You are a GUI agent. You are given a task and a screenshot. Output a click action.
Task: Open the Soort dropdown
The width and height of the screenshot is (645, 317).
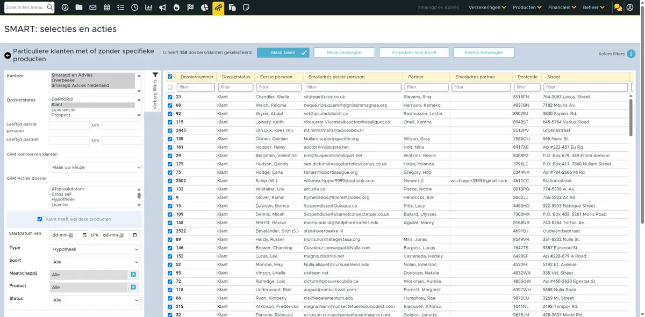click(94, 262)
